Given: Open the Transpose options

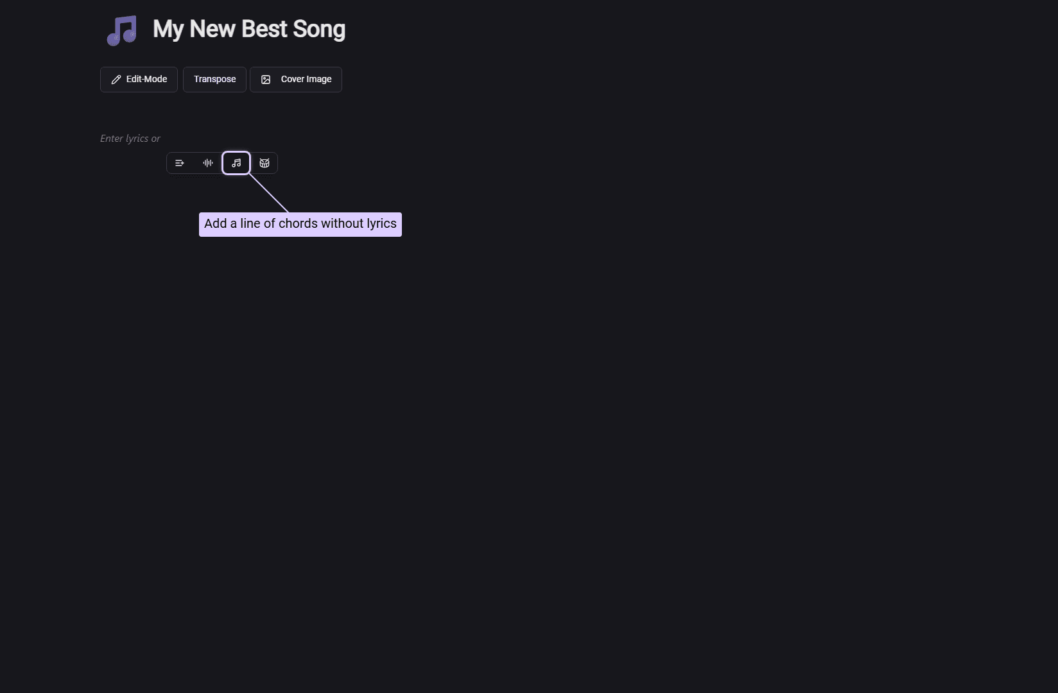Looking at the screenshot, I should tap(214, 80).
